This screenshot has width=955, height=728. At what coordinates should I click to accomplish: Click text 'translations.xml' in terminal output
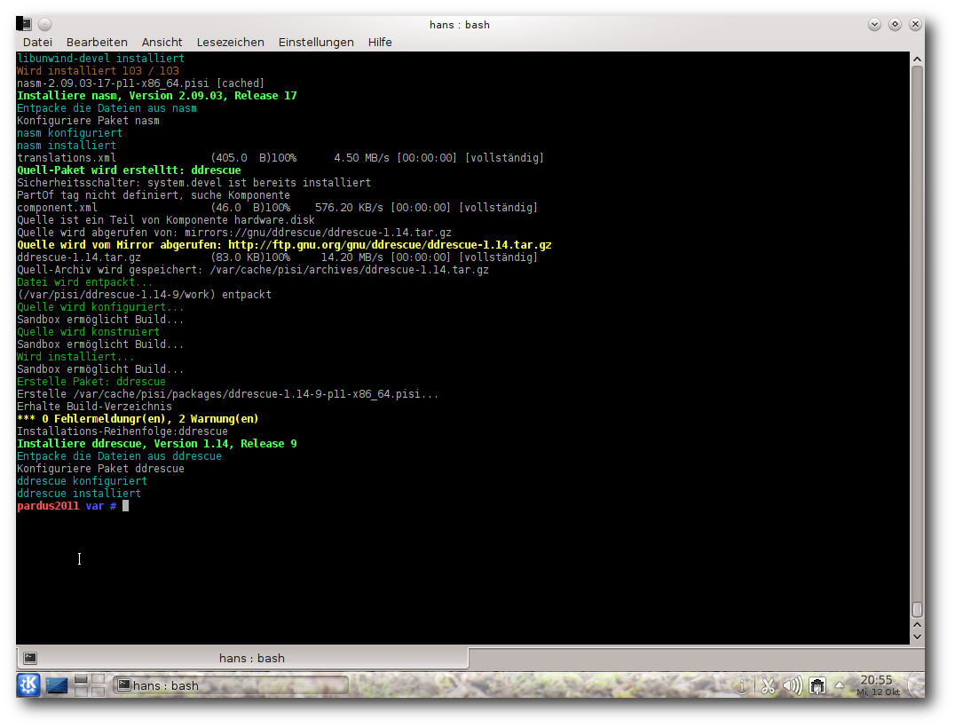(x=67, y=158)
